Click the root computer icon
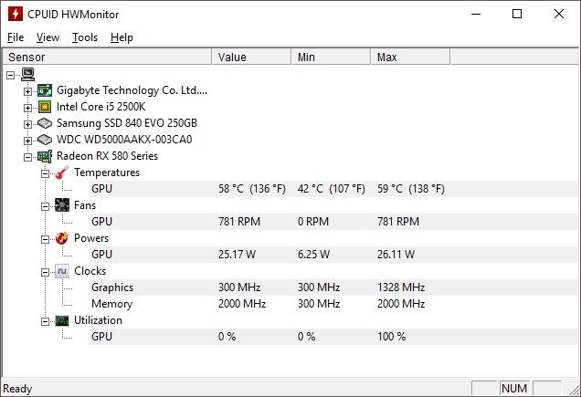The image size is (581, 397). point(27,74)
